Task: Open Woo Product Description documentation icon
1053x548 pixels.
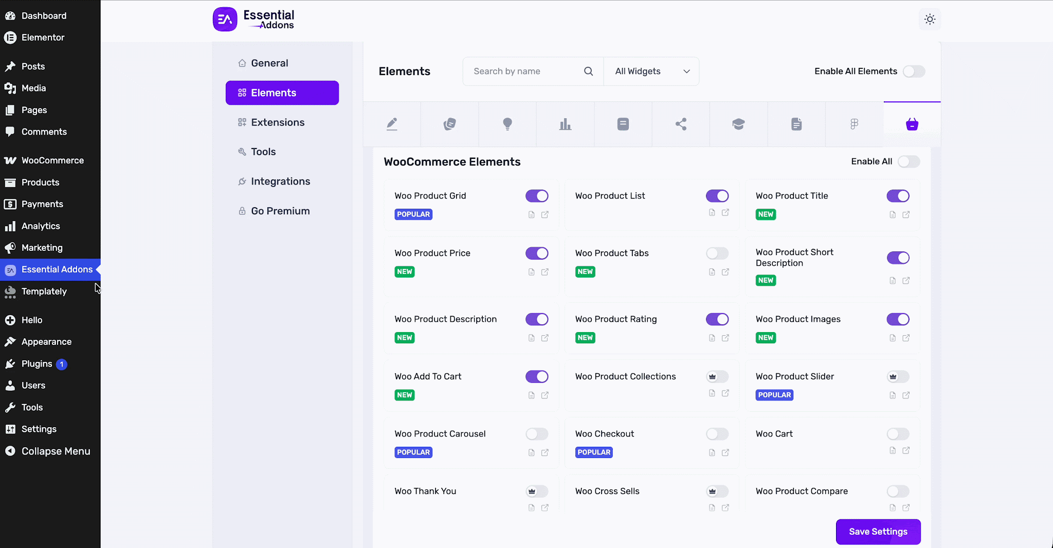Action: tap(532, 338)
